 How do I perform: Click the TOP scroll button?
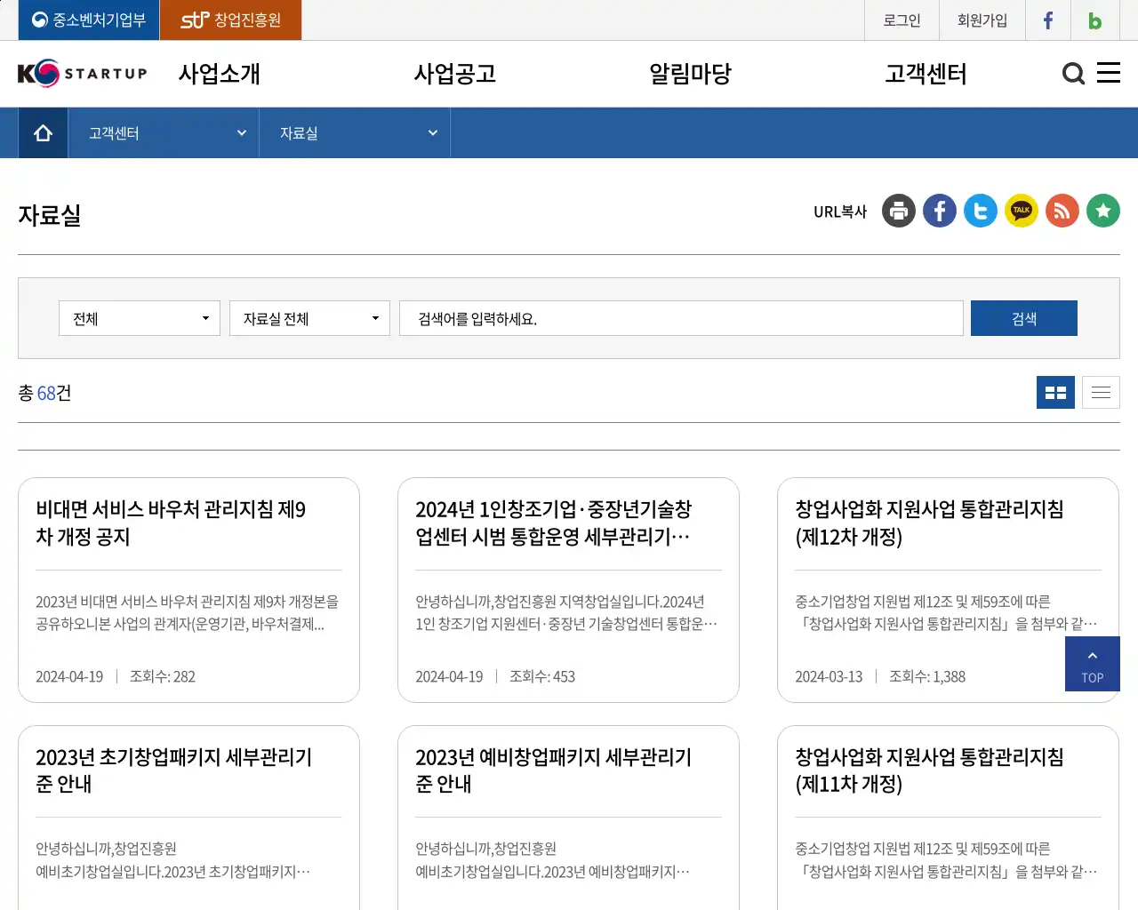[1092, 664]
